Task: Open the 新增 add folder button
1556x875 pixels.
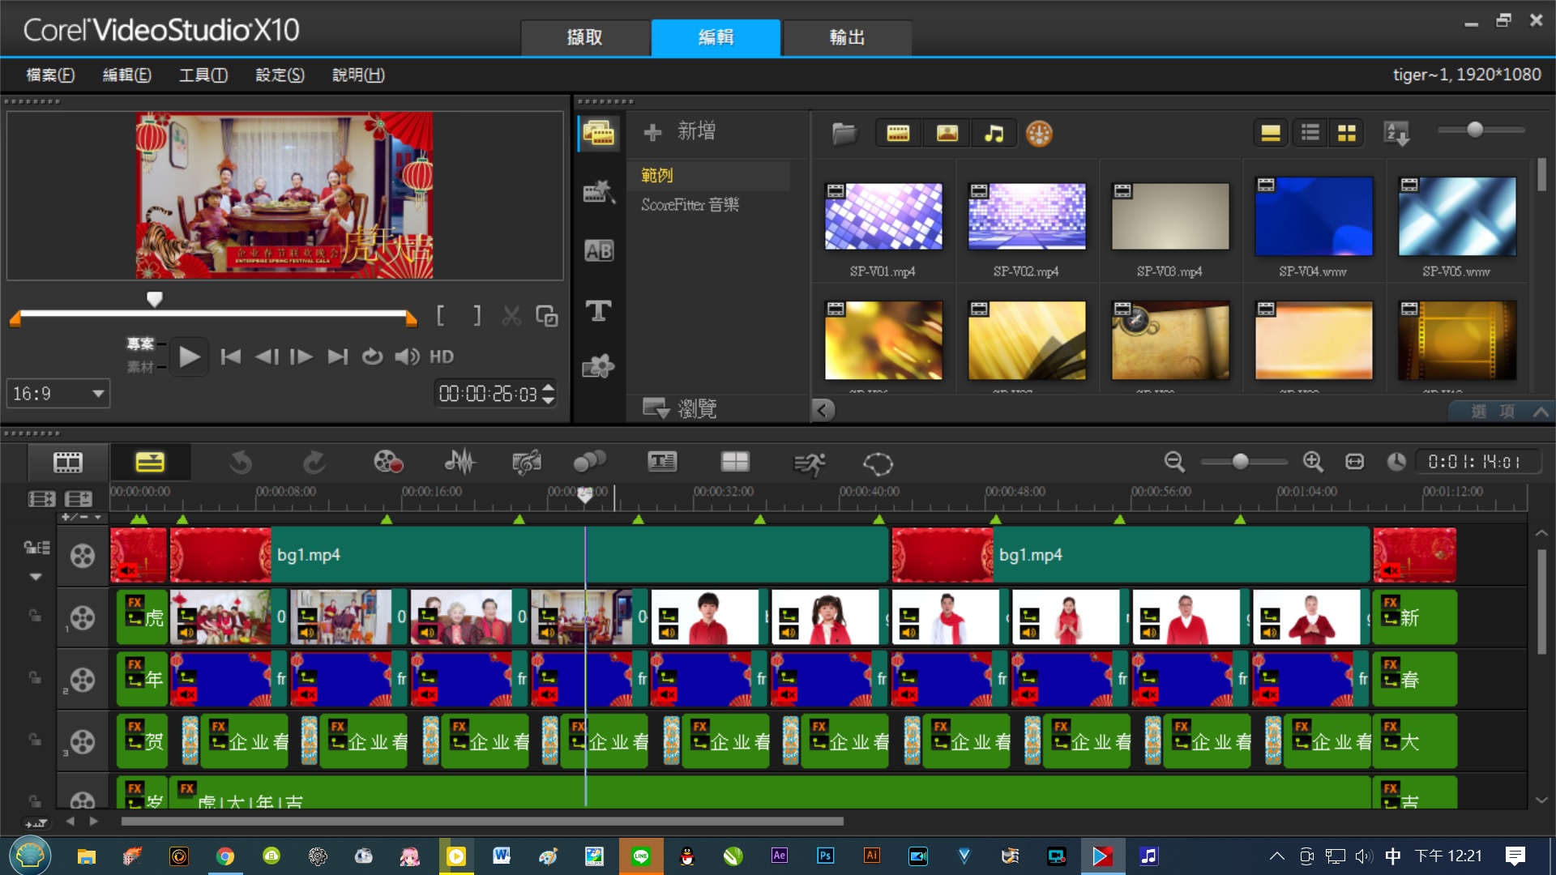Action: click(679, 132)
